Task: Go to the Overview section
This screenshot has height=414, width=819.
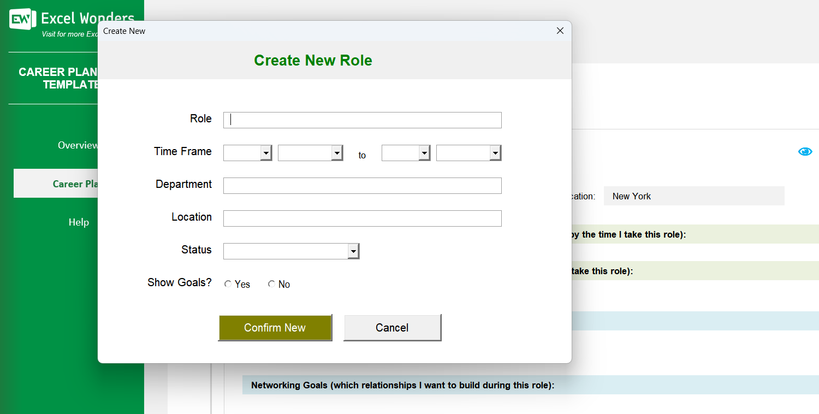Action: (78, 145)
